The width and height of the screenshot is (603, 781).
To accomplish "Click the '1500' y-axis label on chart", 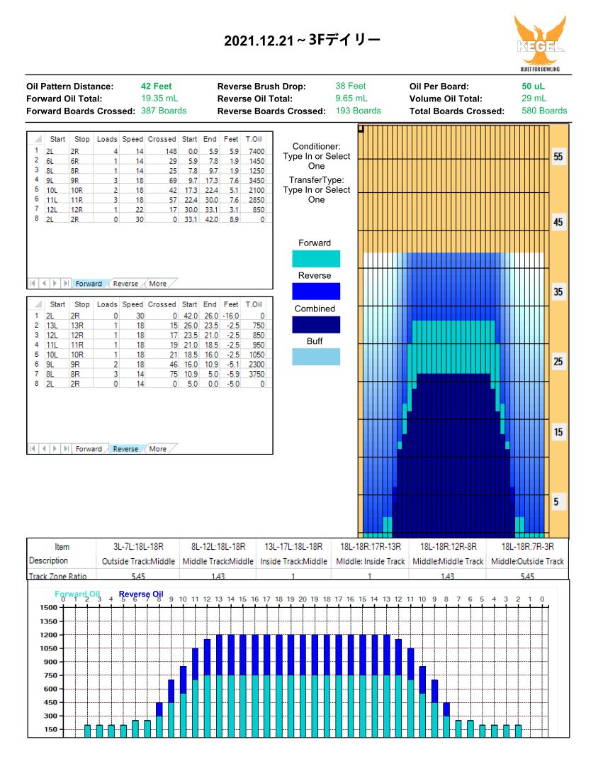I will click(49, 607).
